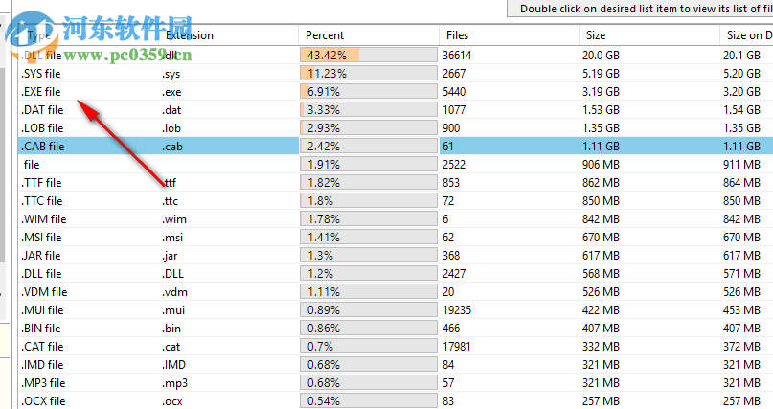This screenshot has width=773, height=409.
Task: Click the 906 MB size cell
Action: pos(601,165)
